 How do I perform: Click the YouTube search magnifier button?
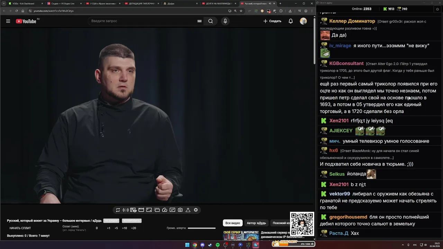210,21
